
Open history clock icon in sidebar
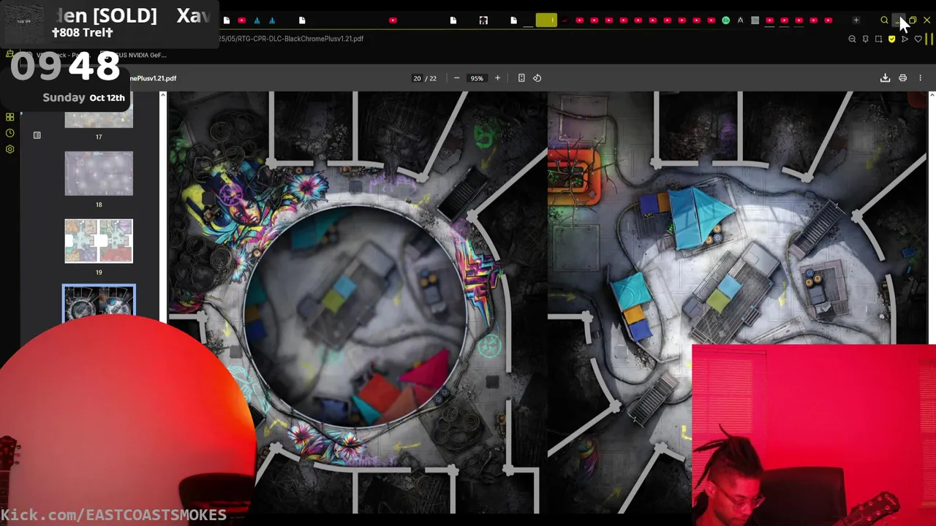10,133
